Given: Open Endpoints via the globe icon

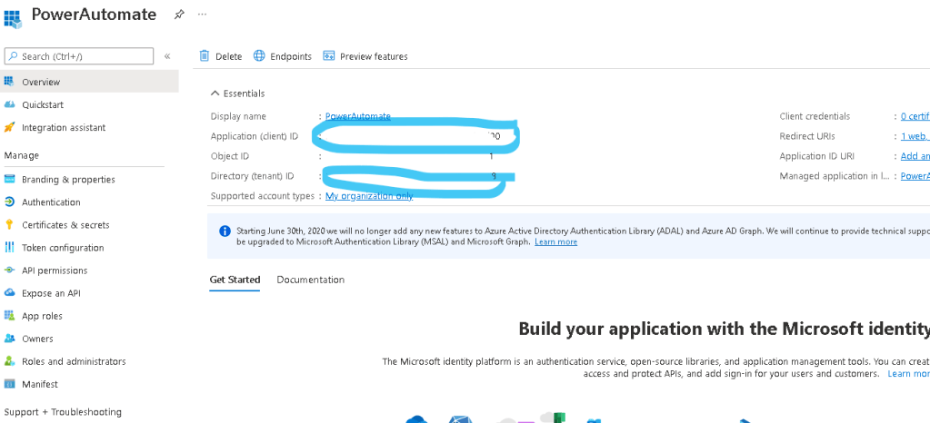Looking at the screenshot, I should point(259,56).
